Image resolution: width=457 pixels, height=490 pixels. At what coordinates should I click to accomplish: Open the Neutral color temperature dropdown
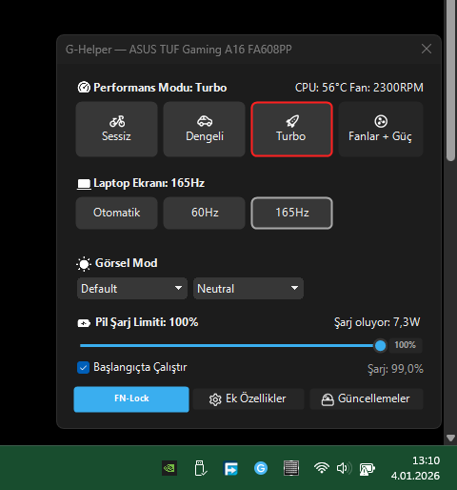point(248,289)
